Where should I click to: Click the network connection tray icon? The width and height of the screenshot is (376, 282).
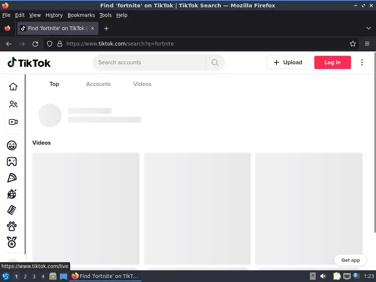click(x=347, y=276)
